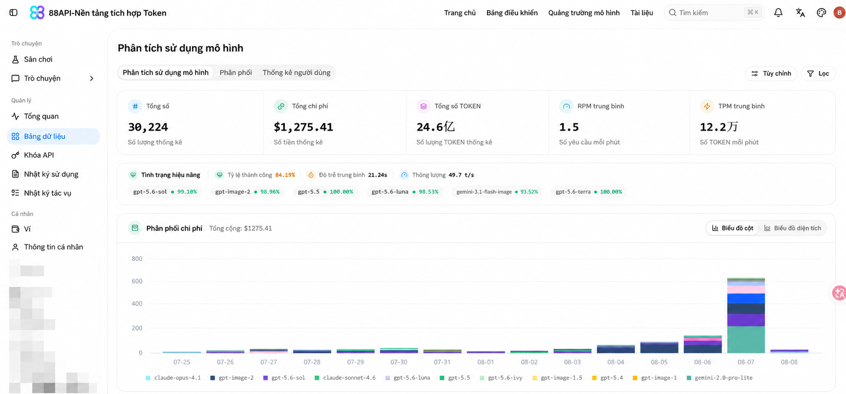Toggle gpt-5.6-sol series in chart legend

pos(284,378)
